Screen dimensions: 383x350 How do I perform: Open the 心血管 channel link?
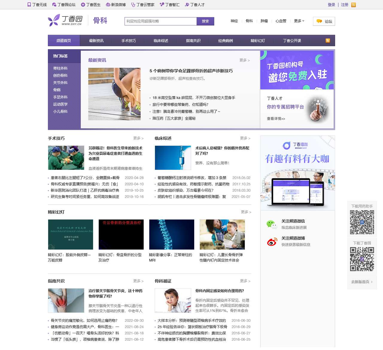tap(281, 21)
